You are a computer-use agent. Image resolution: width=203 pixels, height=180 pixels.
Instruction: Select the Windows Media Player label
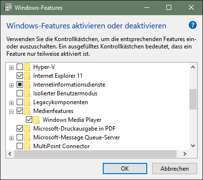pos(72,120)
